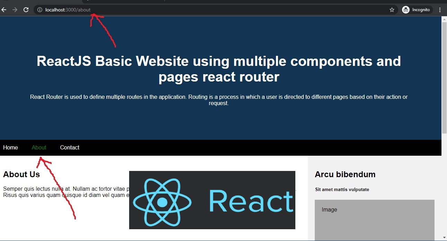Click the browser back navigation arrow

pos(4,9)
